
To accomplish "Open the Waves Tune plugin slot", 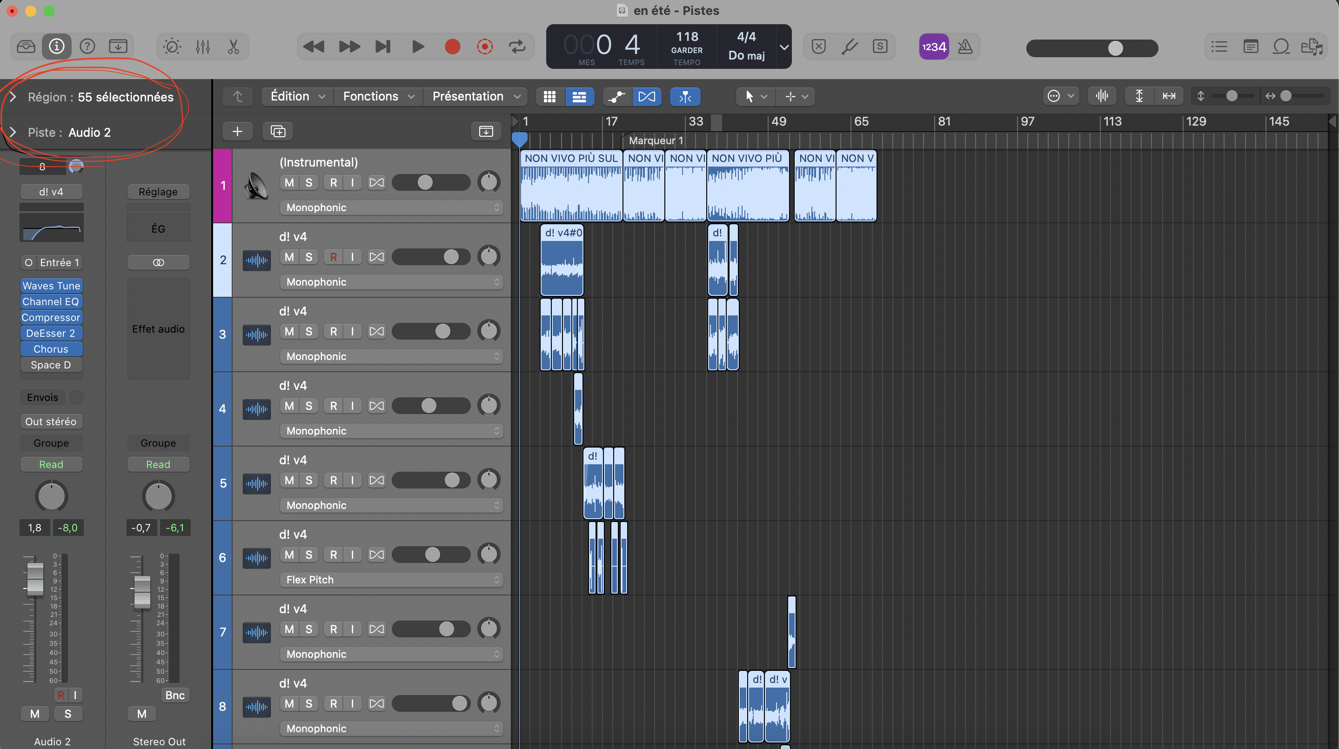I will coord(52,285).
